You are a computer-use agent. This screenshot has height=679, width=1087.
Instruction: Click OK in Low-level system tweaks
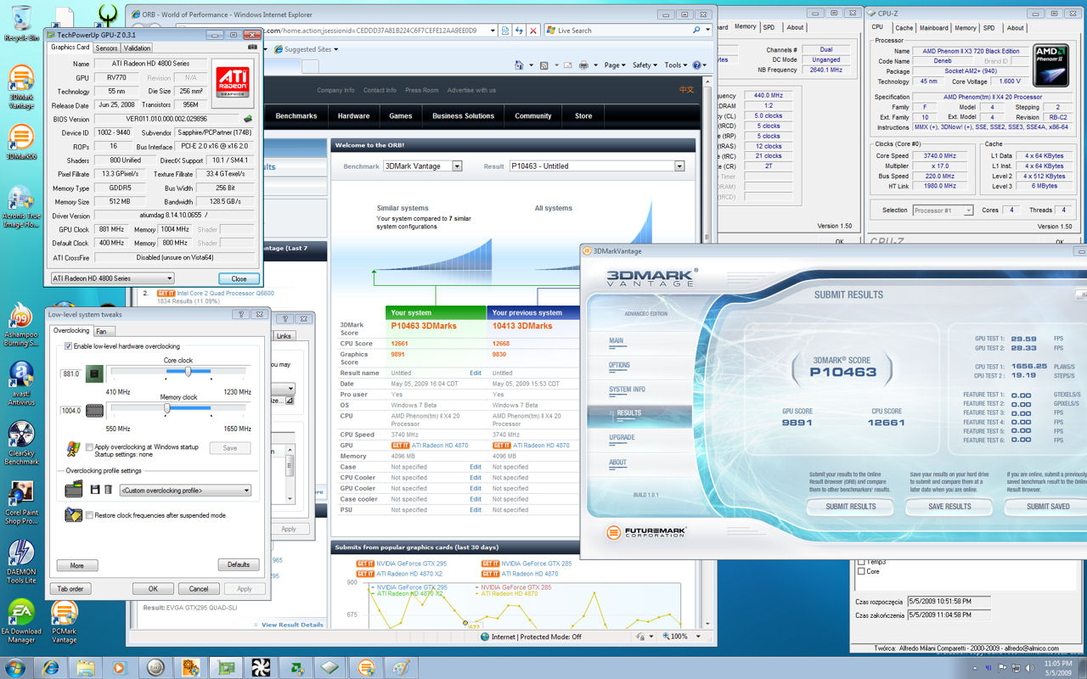(x=153, y=588)
